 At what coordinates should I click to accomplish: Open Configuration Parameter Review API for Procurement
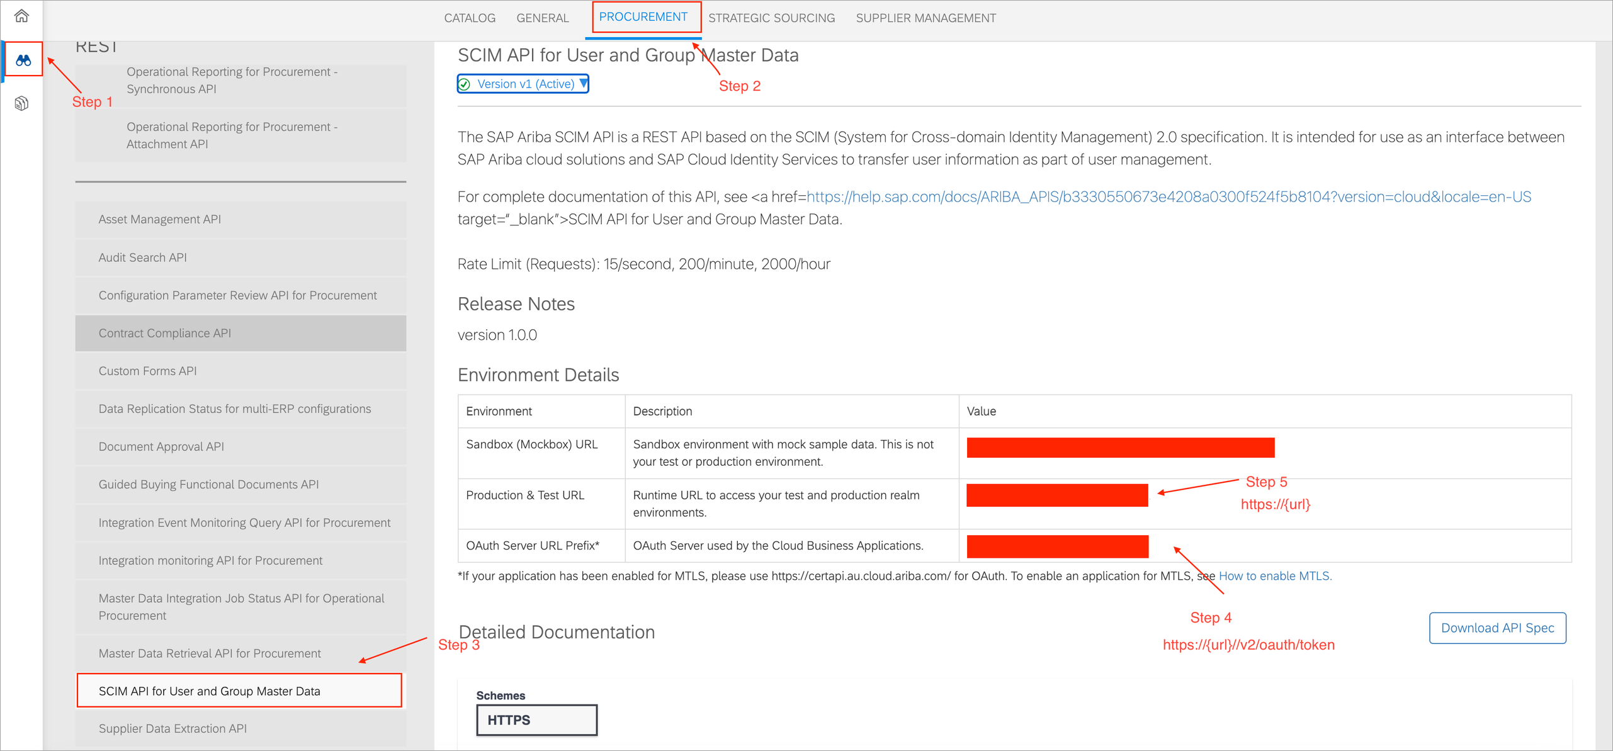point(241,295)
